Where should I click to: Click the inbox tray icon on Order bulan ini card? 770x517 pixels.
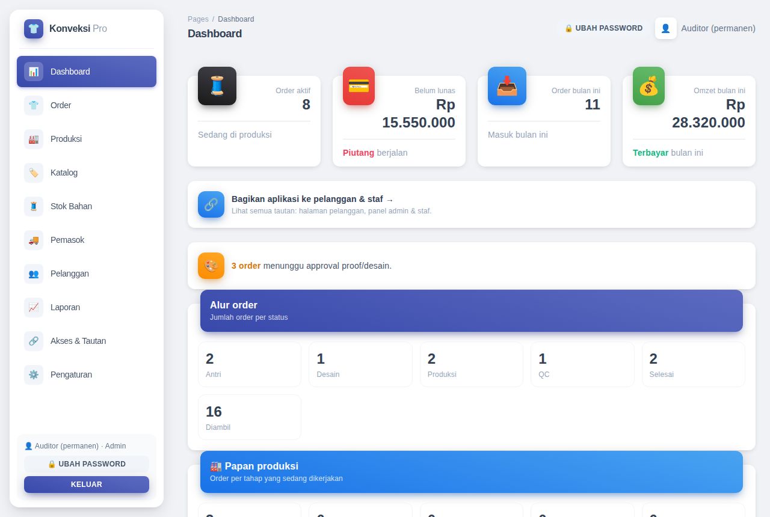coord(507,86)
